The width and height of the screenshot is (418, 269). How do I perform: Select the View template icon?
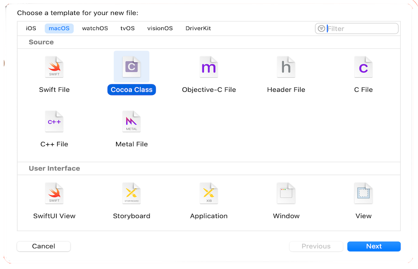(363, 193)
